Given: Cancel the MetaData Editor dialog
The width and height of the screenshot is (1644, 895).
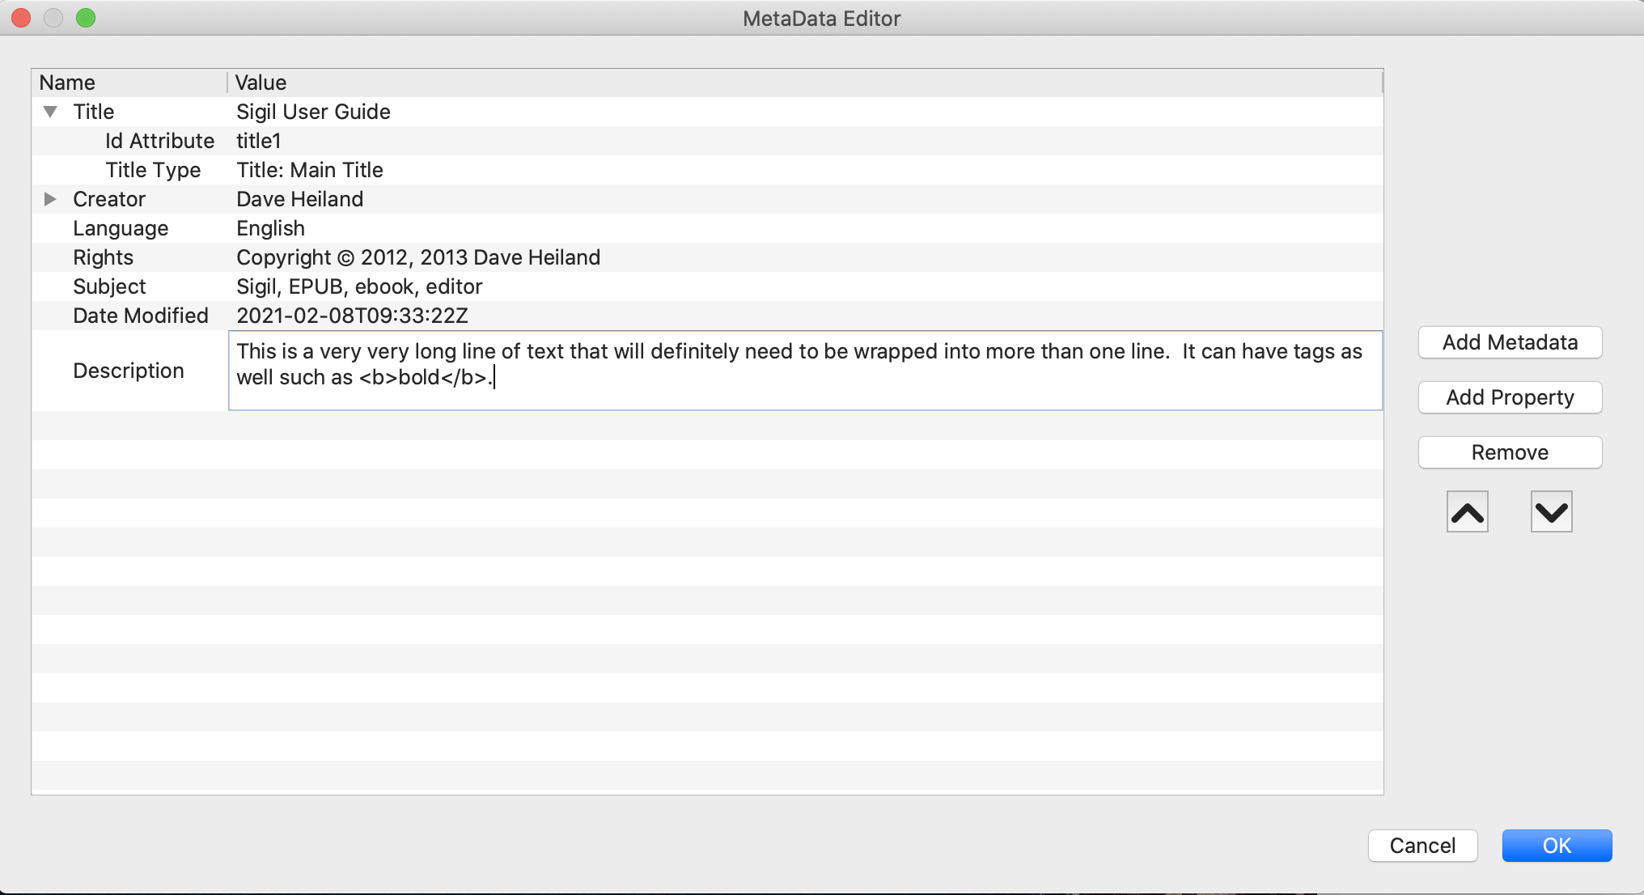Looking at the screenshot, I should 1422,846.
